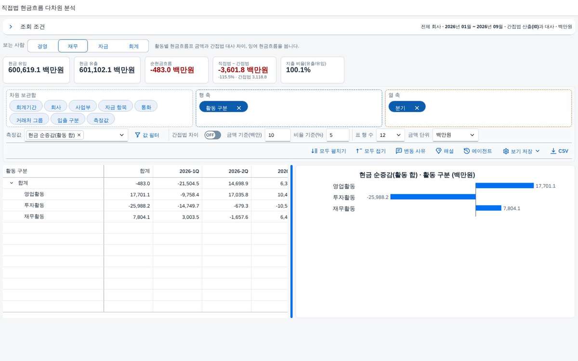The image size is (578, 361).
Task: Select the 회사 dimension chip
Action: 56,106
